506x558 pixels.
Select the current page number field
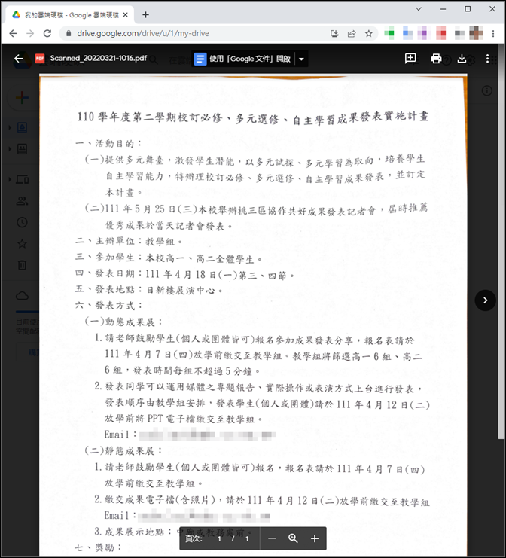tap(219, 538)
